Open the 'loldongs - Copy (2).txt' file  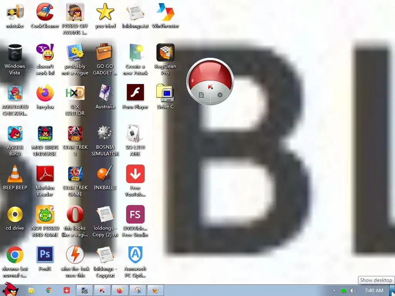coord(105,214)
